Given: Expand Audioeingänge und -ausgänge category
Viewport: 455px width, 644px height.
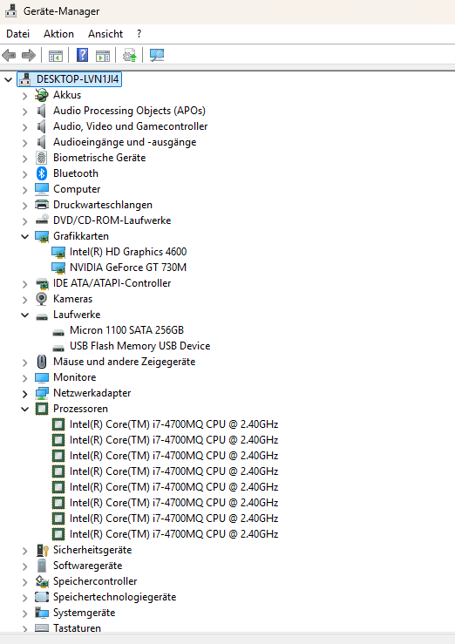Looking at the screenshot, I should tap(25, 143).
